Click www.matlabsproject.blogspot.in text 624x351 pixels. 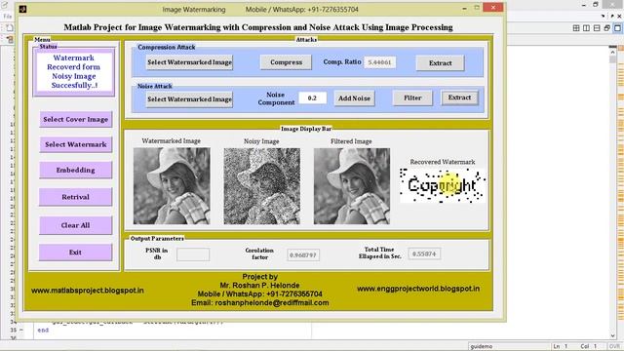pos(88,291)
